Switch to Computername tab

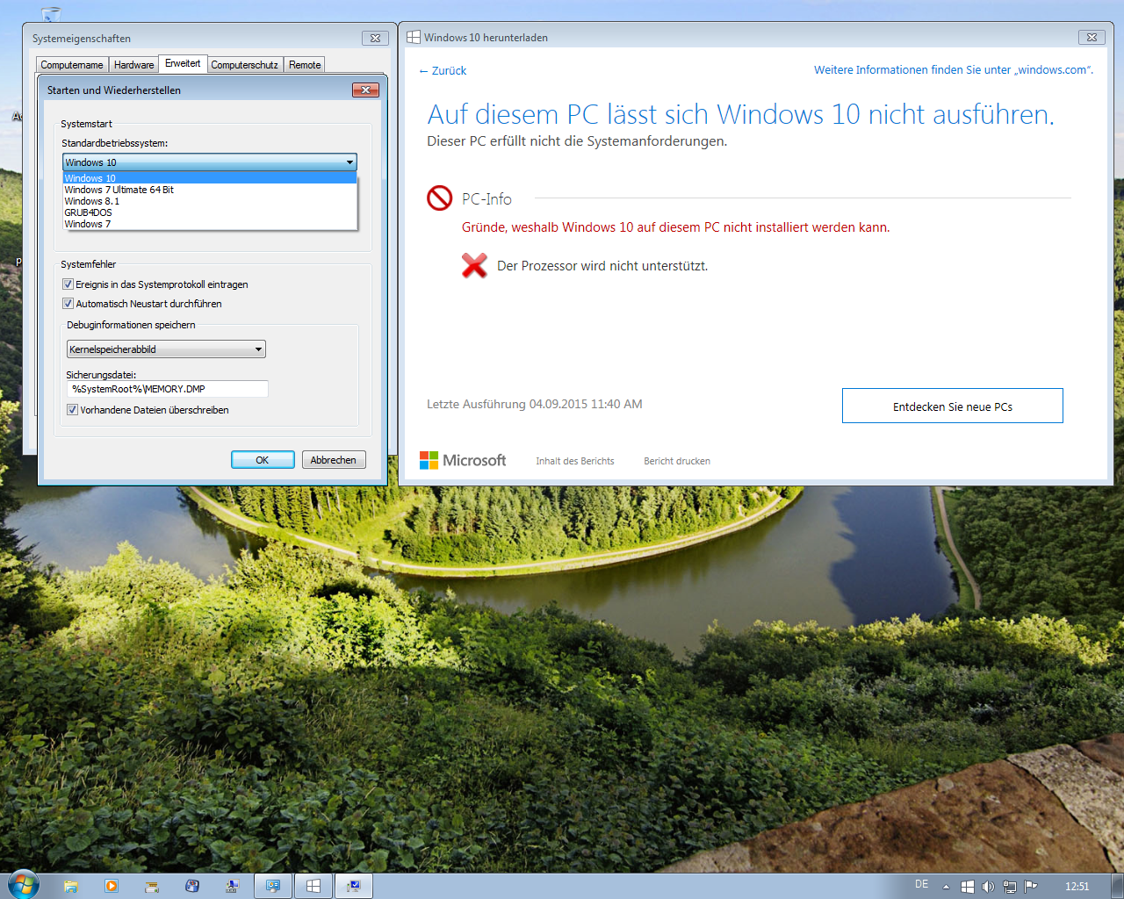point(72,65)
